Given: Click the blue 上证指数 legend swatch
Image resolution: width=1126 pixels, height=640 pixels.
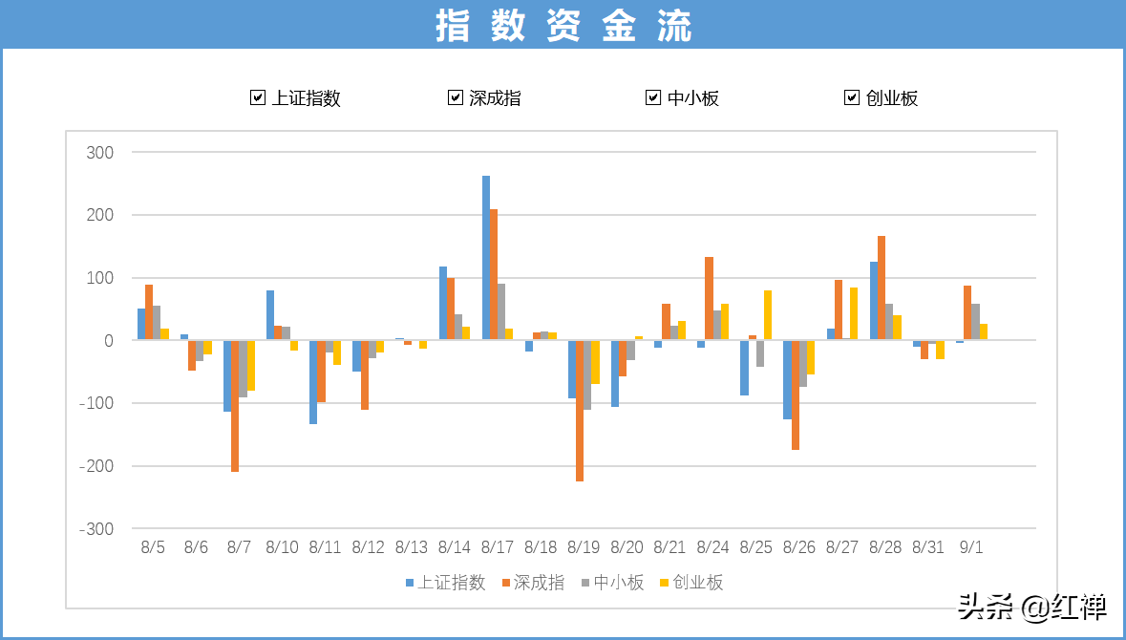Looking at the screenshot, I should tap(410, 583).
